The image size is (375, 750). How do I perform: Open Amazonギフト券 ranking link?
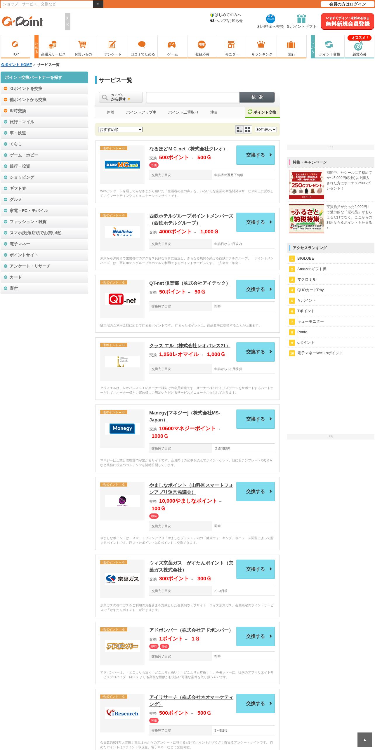[312, 269]
